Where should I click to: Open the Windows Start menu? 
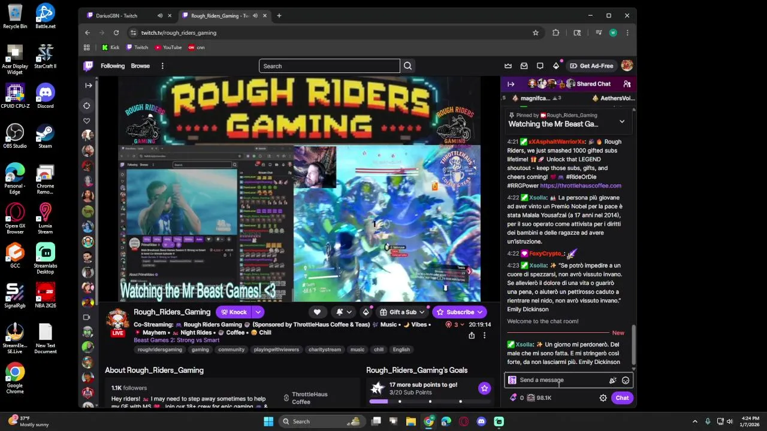point(268,421)
